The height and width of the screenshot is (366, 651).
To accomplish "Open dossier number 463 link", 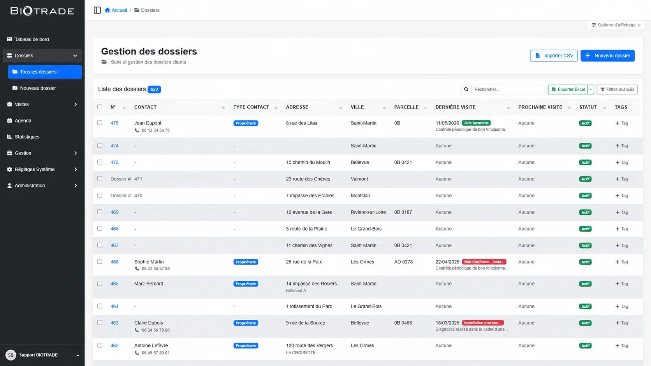I will (x=114, y=323).
